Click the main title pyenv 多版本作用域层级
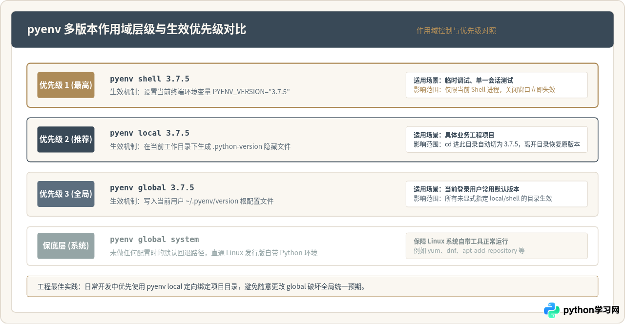Image resolution: width=625 pixels, height=324 pixels. (137, 29)
